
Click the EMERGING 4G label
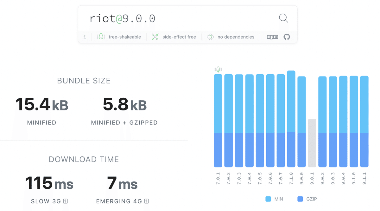click(x=120, y=201)
